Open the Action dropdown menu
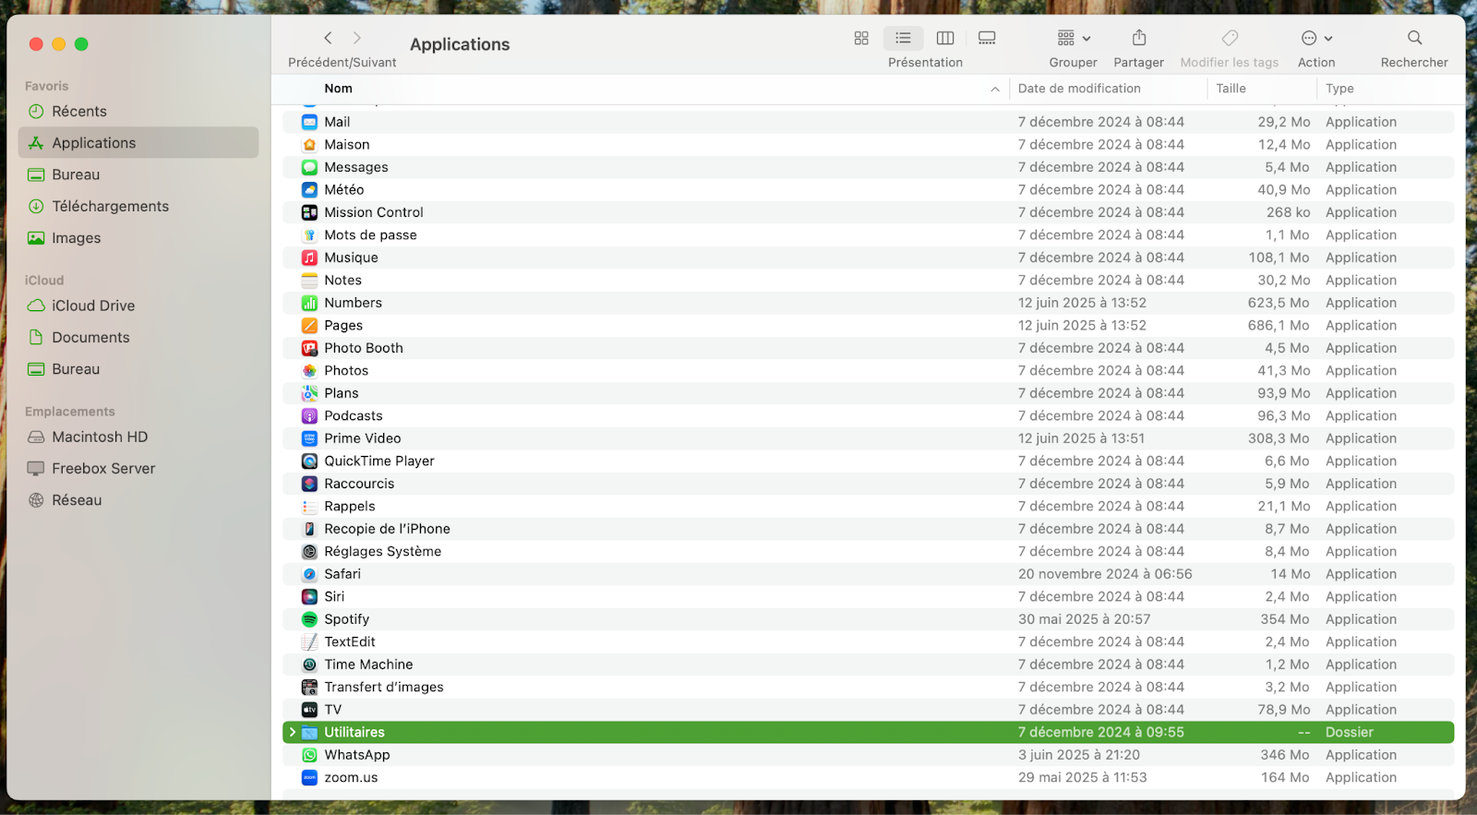The width and height of the screenshot is (1477, 815). [1316, 38]
